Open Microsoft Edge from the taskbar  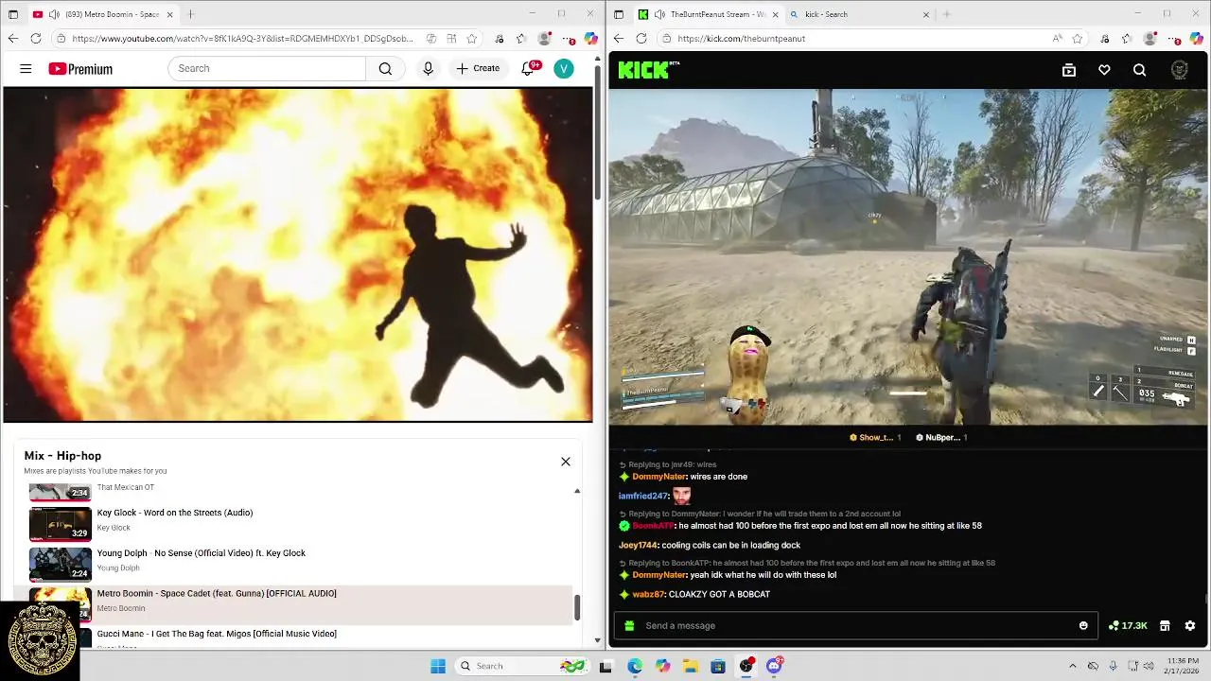click(634, 666)
